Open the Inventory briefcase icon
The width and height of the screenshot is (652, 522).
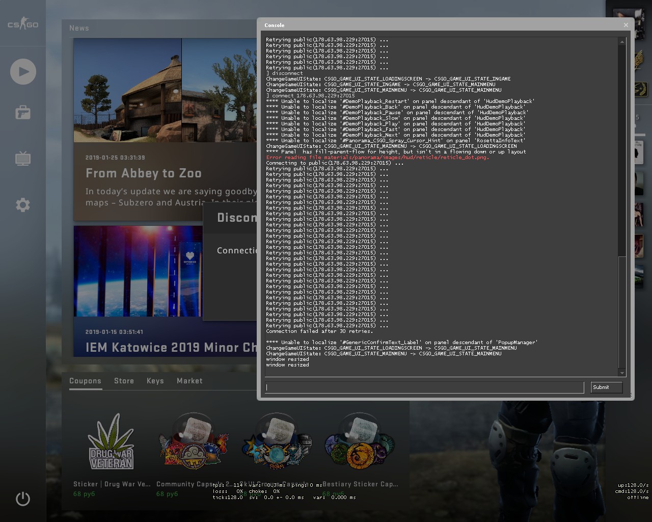point(23,113)
